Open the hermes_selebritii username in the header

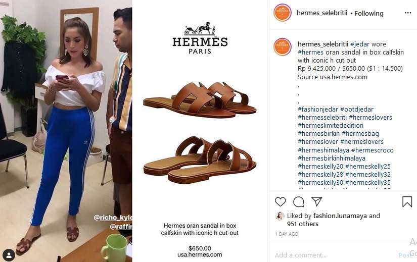coord(322,13)
